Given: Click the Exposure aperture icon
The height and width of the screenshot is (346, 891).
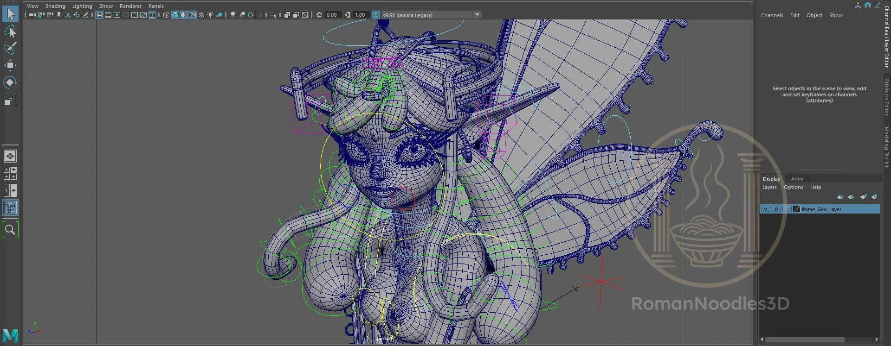Looking at the screenshot, I should pyautogui.click(x=319, y=15).
